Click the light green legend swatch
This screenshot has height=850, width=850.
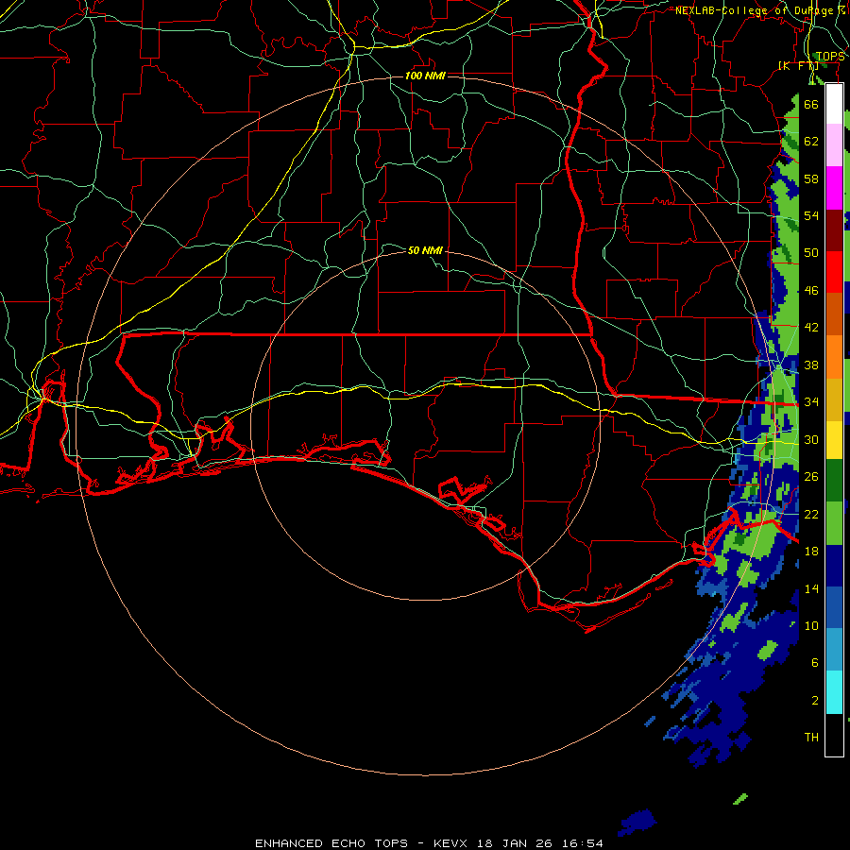pyautogui.click(x=834, y=523)
